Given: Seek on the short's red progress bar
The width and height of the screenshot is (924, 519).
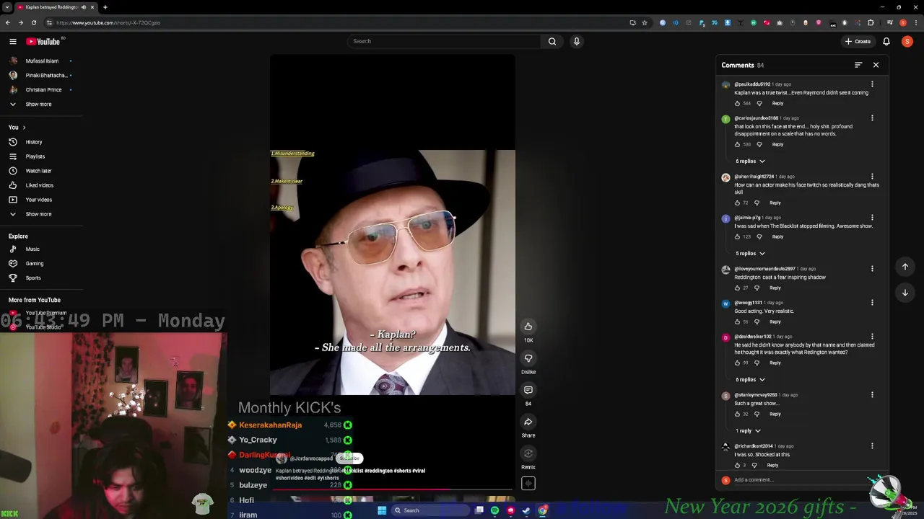Looking at the screenshot, I should coord(392,490).
